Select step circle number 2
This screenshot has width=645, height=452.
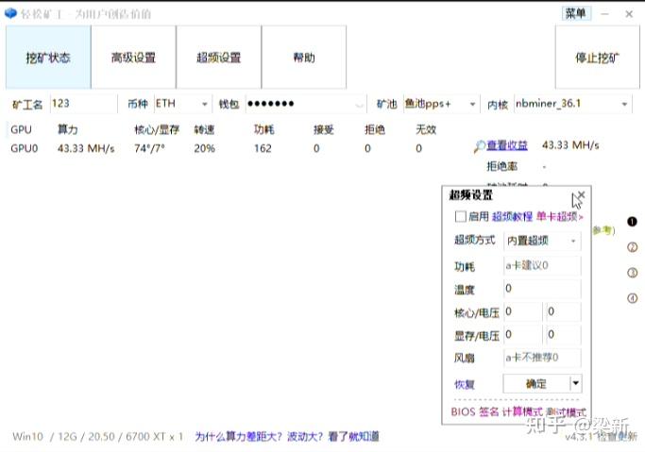632,247
